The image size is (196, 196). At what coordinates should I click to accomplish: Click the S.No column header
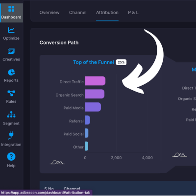point(49,189)
